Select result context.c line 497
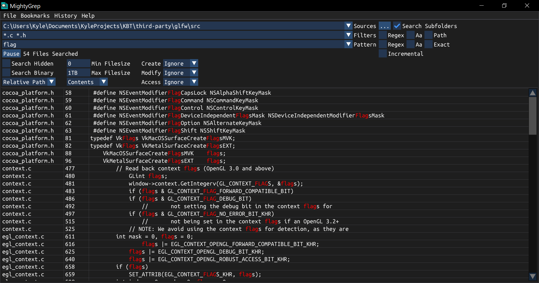This screenshot has width=539, height=283. pyautogui.click(x=265, y=214)
